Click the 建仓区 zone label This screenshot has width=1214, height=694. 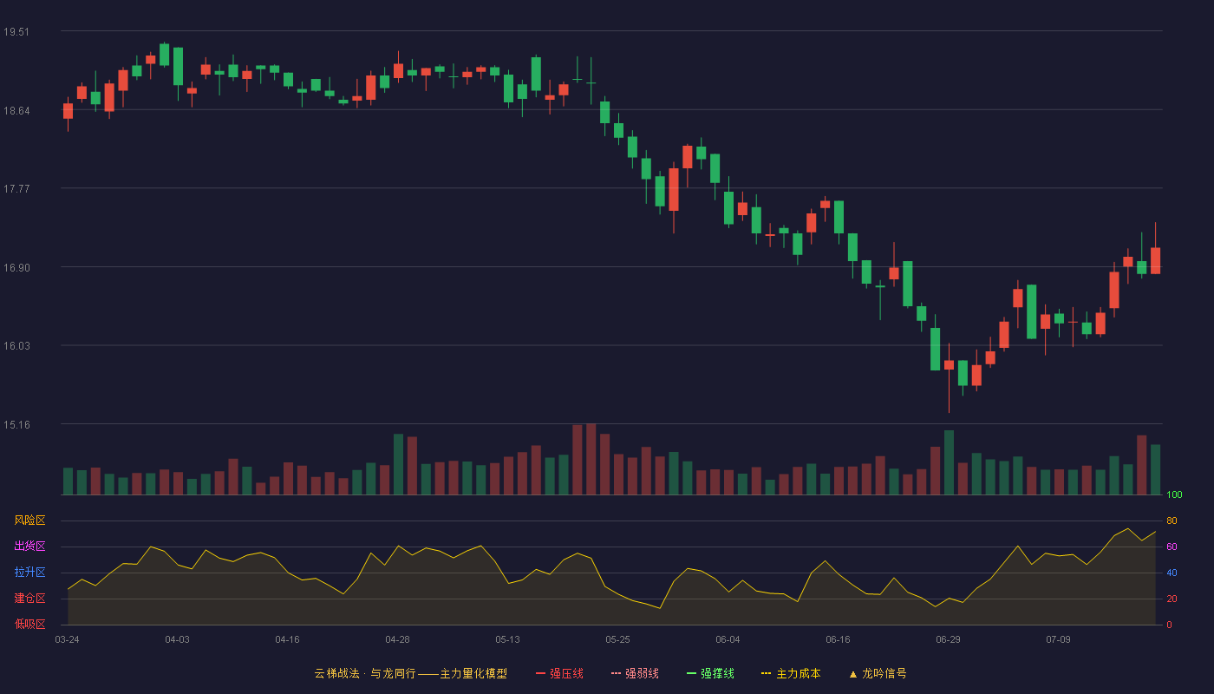(29, 599)
